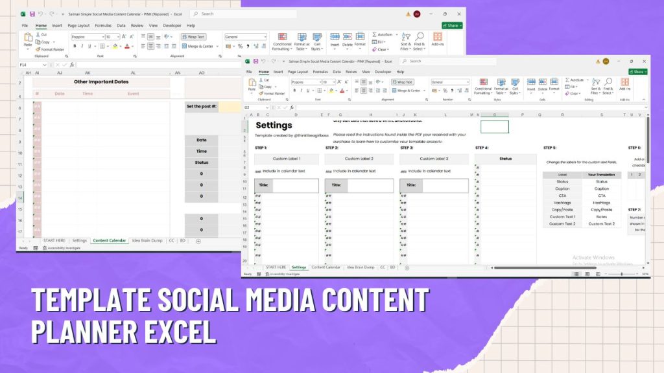
Task: Open font name dropdown in the front window
Action: click(320, 82)
